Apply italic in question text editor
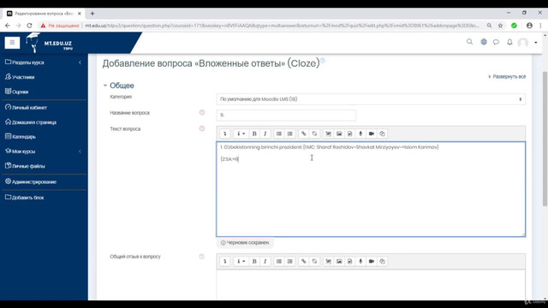 pos(265,133)
